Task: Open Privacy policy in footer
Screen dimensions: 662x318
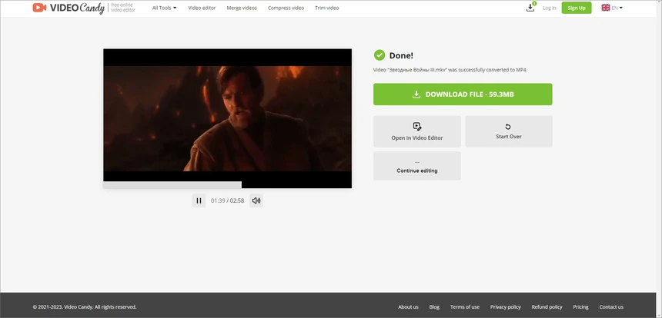Action: click(506, 307)
